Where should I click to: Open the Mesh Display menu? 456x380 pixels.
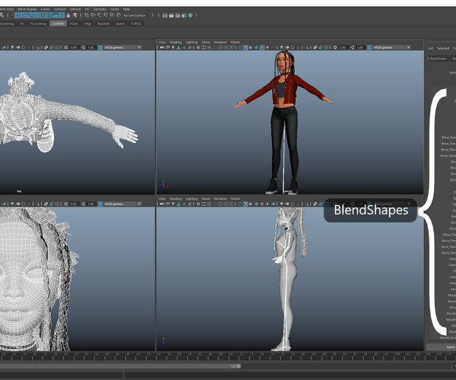click(27, 9)
